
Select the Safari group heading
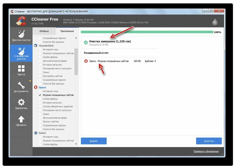pyautogui.click(x=42, y=133)
